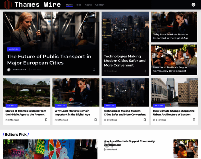Bookmark Why Local Markets Remain card in grid

[x=95, y=120]
